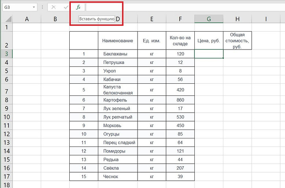The height and width of the screenshot is (188, 285).
Task: Select the 'Наименование' header cell
Action: pos(118,41)
